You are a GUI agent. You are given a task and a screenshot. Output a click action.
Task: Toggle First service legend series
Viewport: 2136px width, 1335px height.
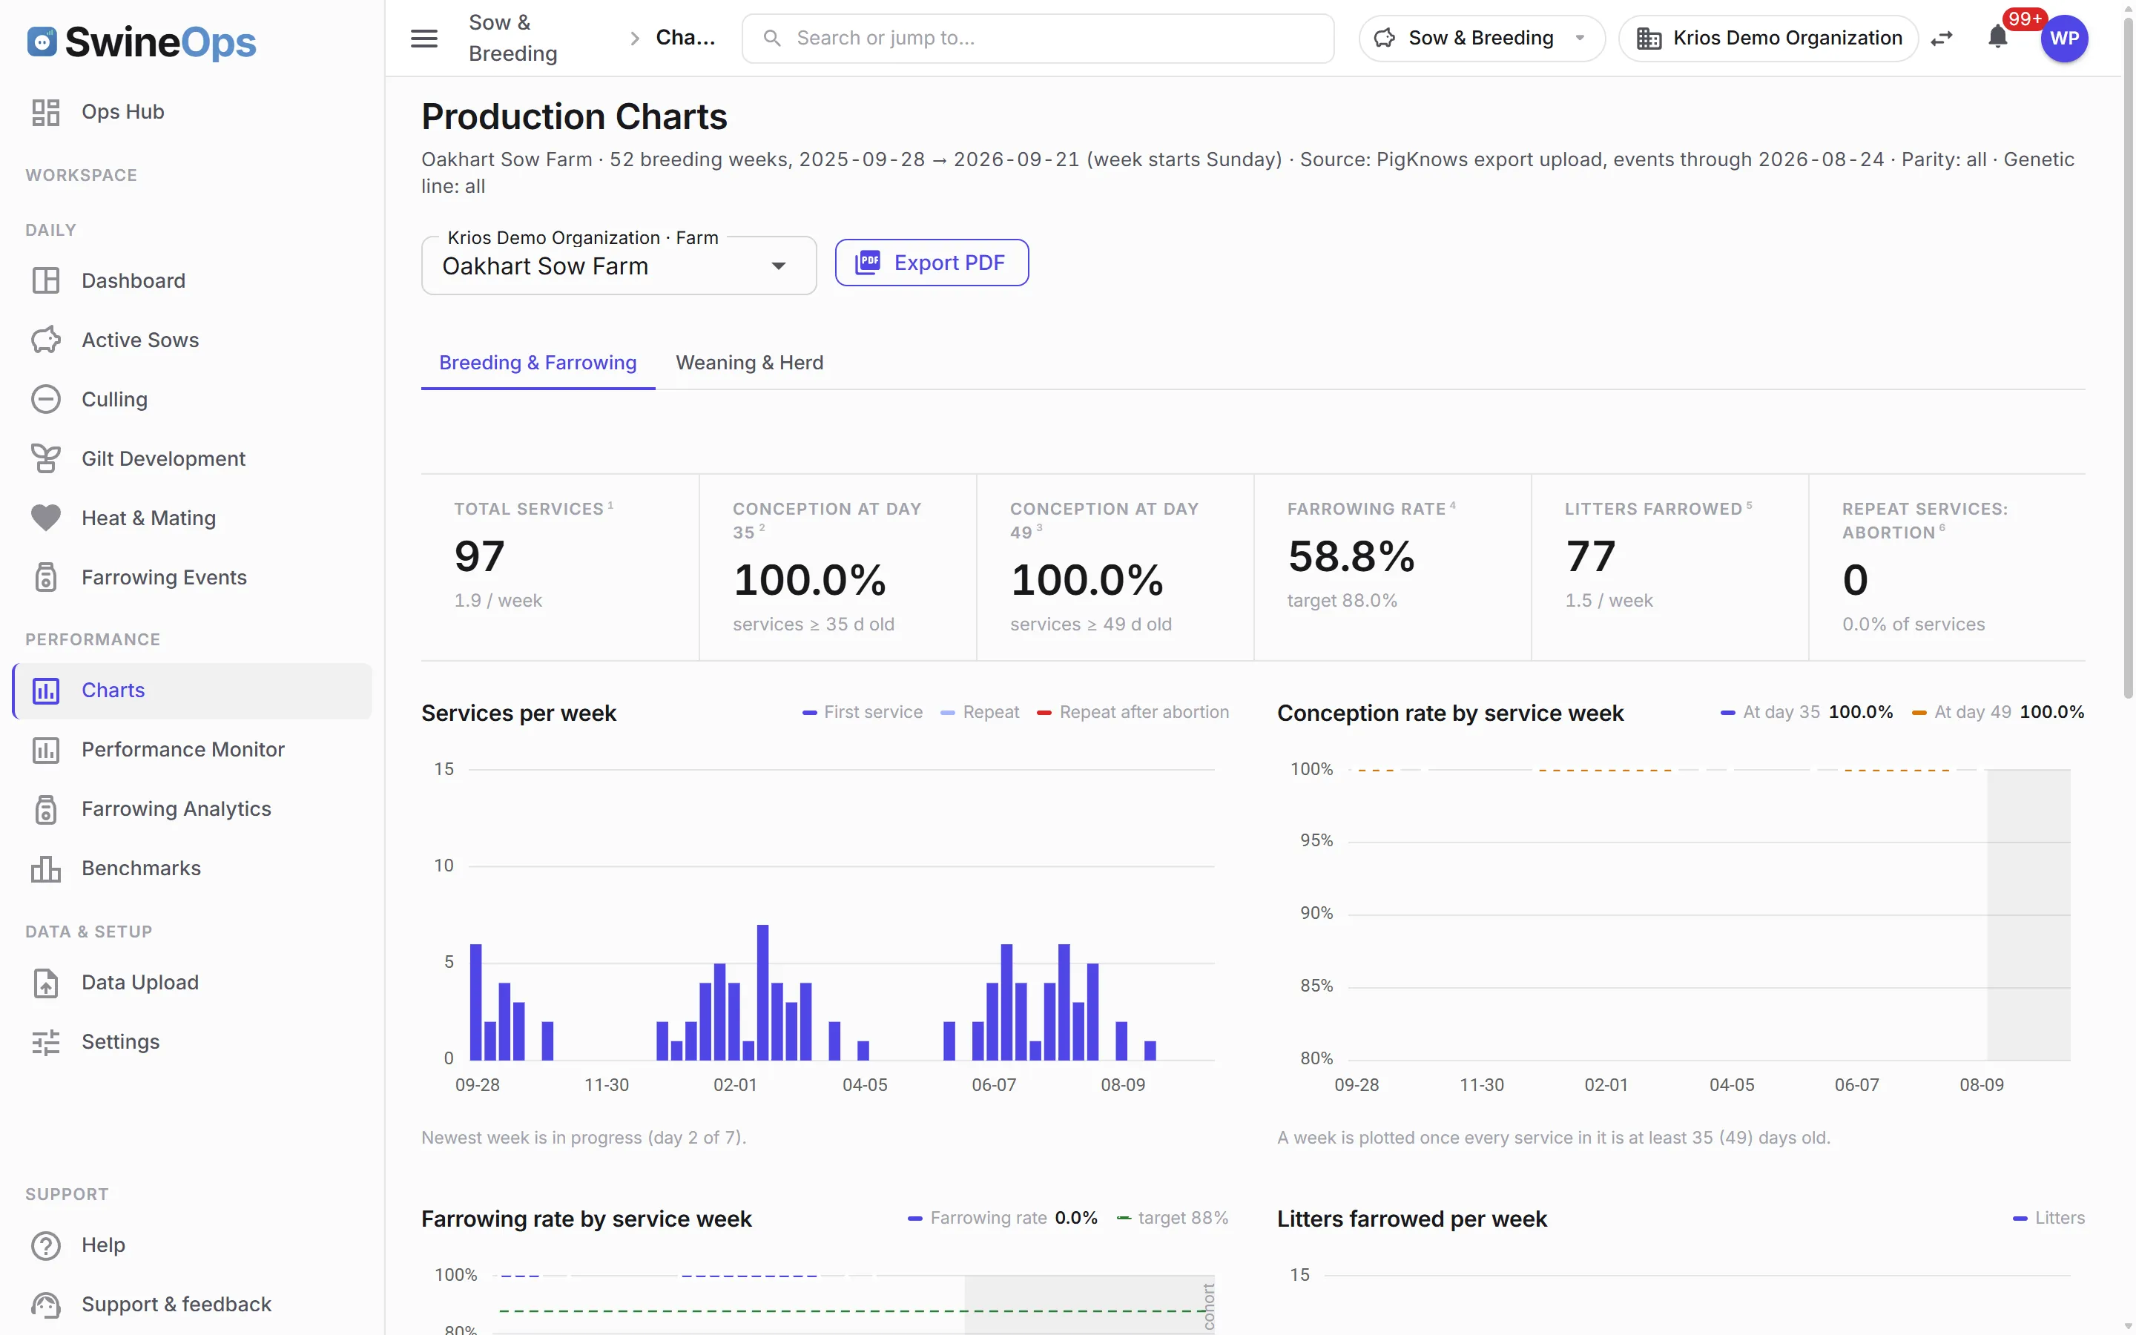click(x=863, y=713)
